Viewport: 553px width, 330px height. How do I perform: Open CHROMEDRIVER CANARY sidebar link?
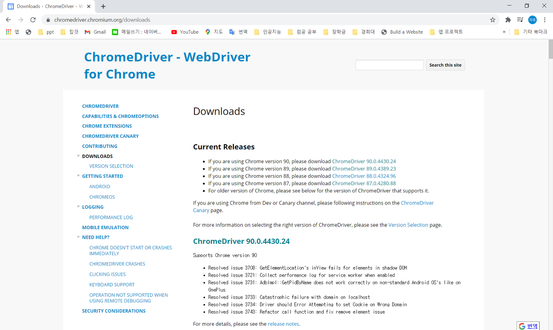[x=111, y=136]
